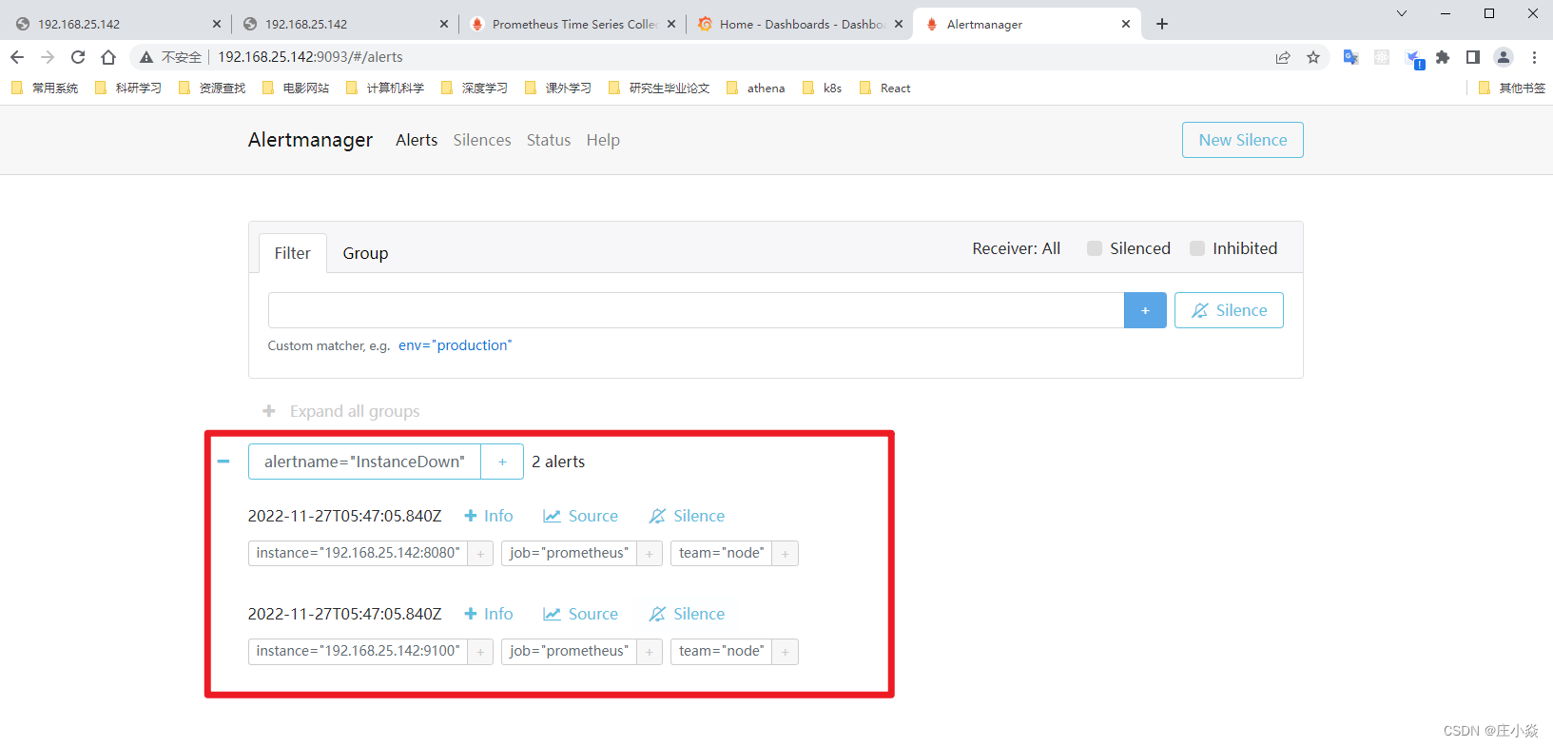
Task: Open the React bookmark folder
Action: pyautogui.click(x=884, y=88)
